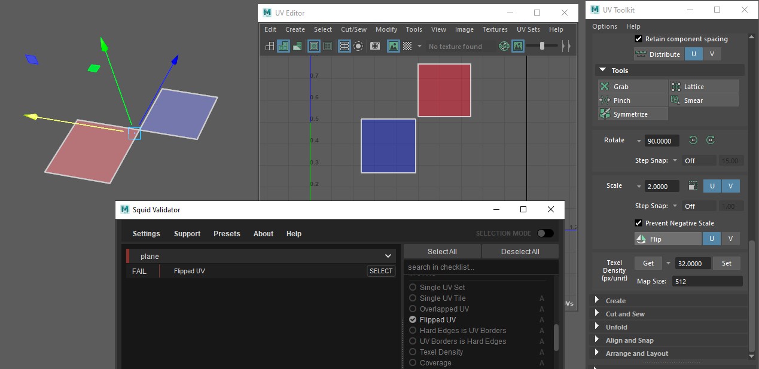Click the search in checklist field

point(481,267)
